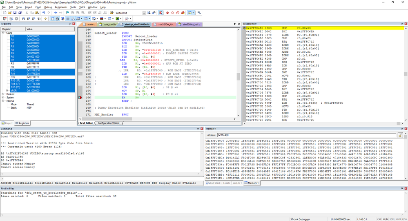Pin or unpin the Command panel

coord(198,129)
